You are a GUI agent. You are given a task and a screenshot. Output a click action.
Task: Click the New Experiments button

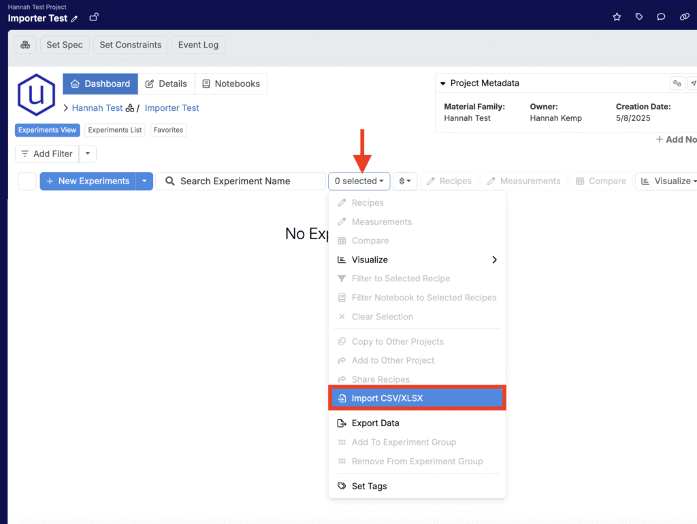coord(88,181)
